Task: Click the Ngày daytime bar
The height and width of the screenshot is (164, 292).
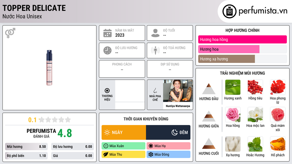Action: [x=124, y=132]
